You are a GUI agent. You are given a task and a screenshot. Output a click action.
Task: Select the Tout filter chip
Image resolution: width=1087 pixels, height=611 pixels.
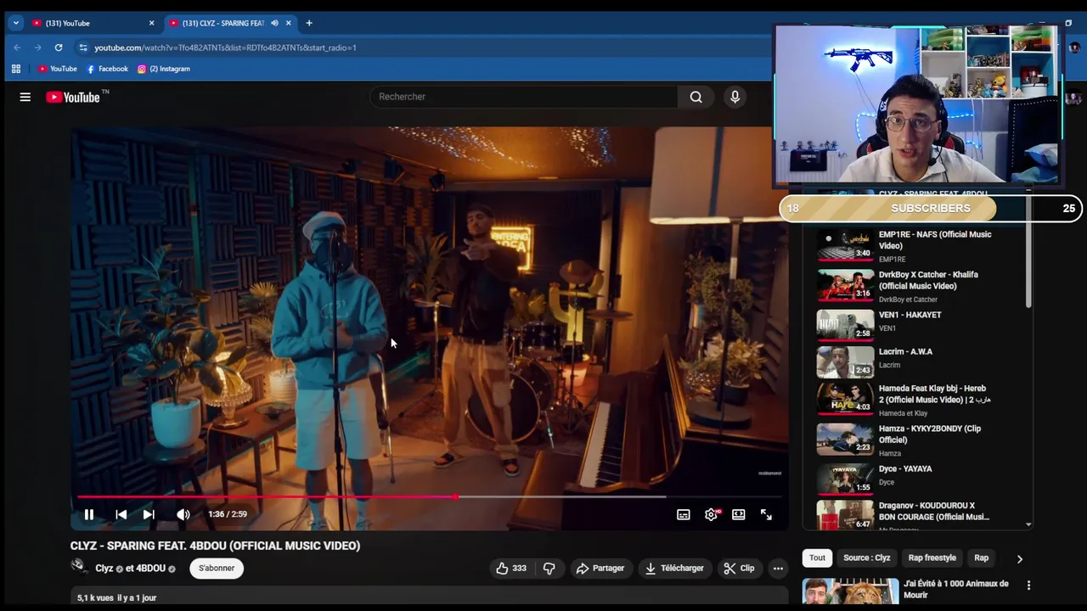pyautogui.click(x=817, y=558)
